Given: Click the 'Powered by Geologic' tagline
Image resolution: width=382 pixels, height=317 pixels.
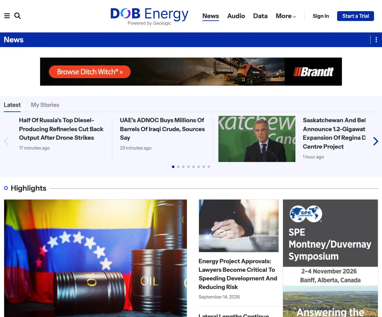Looking at the screenshot, I should 149,23.
